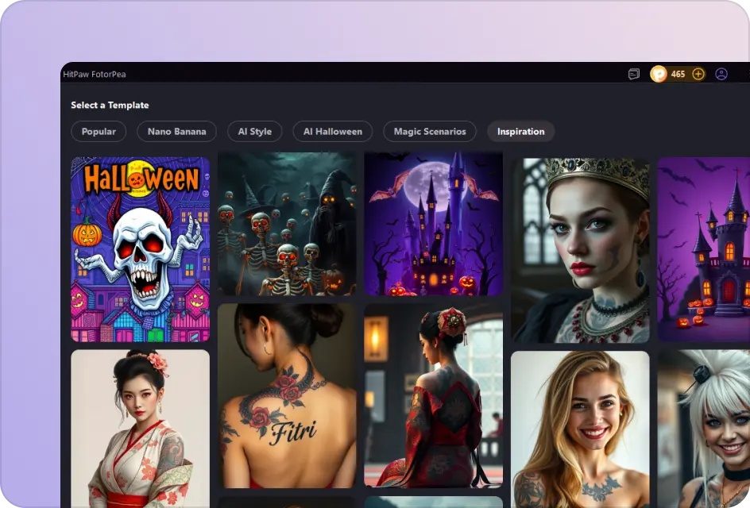Select the AI Style category
Screen dimensions: 750x508
pos(254,131)
